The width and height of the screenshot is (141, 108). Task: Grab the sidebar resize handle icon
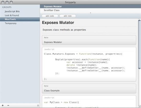click(38, 105)
